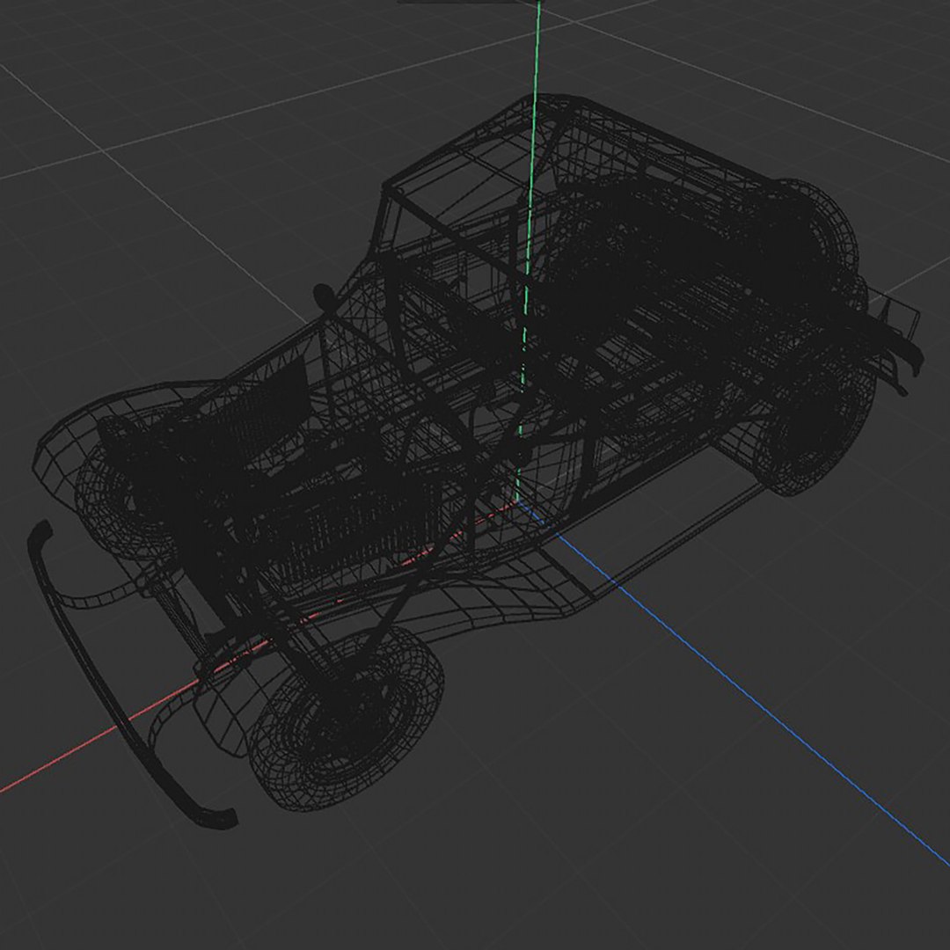Select the front right wheel wireframe
This screenshot has width=950, height=950.
[347, 720]
